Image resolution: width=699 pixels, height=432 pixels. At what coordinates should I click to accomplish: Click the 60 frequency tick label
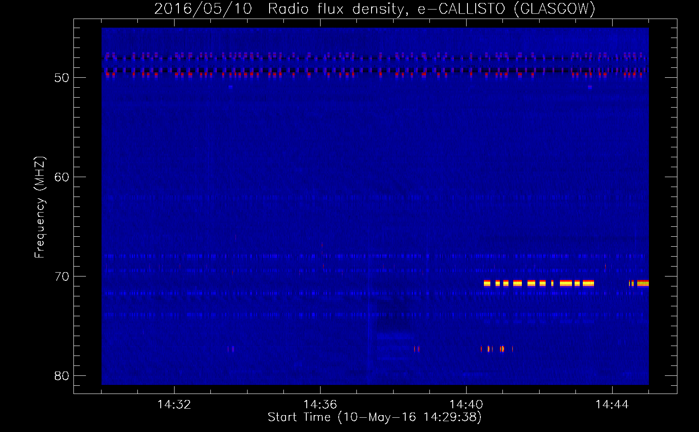point(62,177)
